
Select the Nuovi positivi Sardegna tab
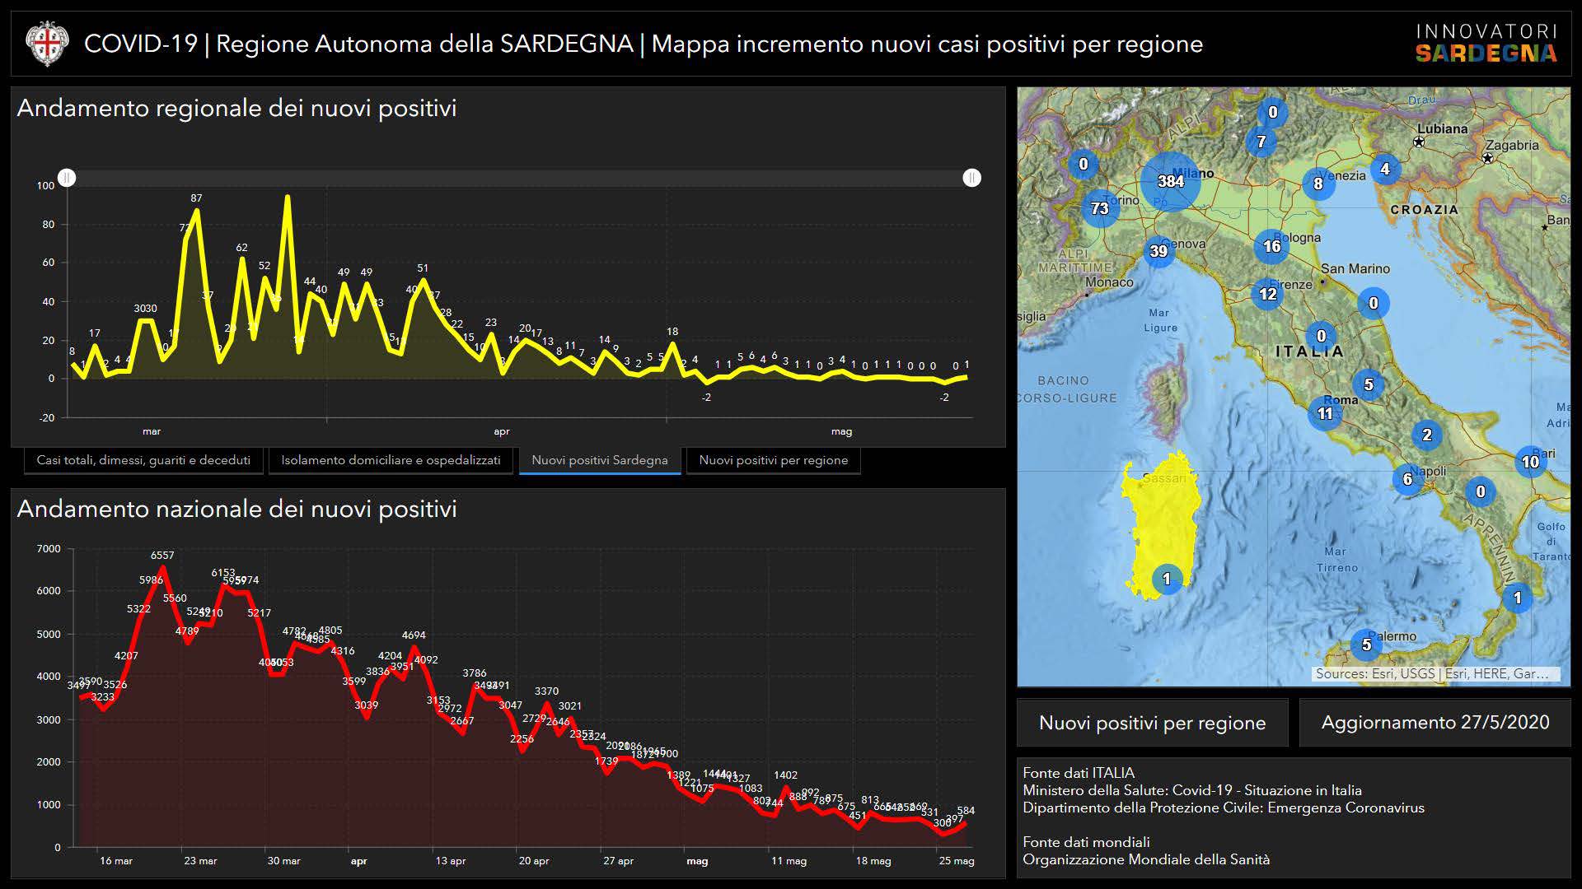pyautogui.click(x=599, y=460)
